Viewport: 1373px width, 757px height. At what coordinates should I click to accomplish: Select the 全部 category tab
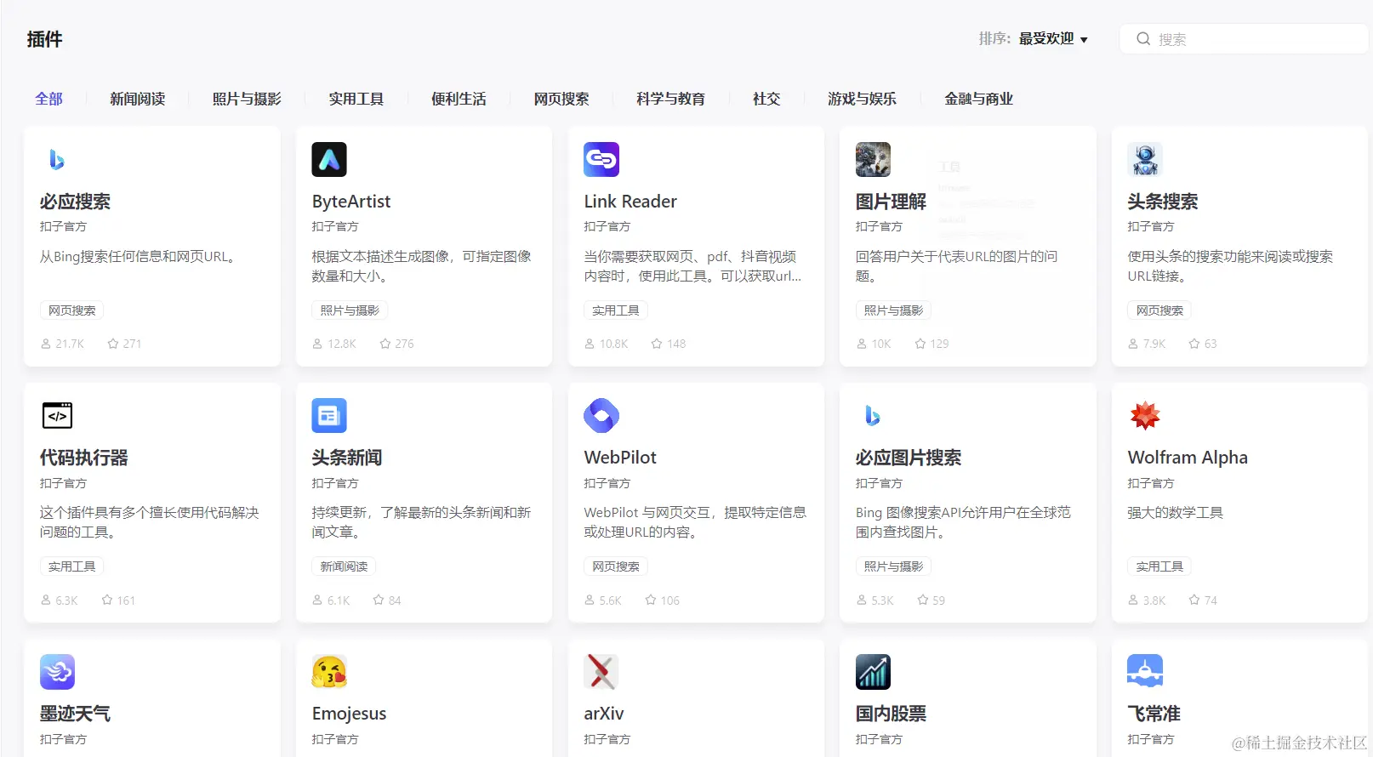pyautogui.click(x=48, y=99)
